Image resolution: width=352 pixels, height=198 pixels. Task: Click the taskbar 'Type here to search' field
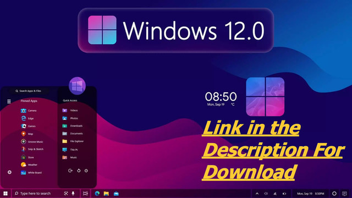pos(46,194)
